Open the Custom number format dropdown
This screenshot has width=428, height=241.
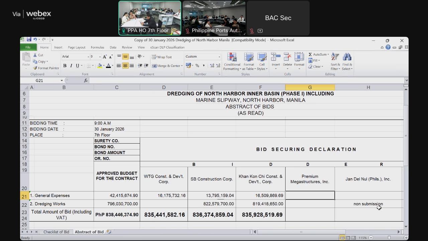(219, 57)
